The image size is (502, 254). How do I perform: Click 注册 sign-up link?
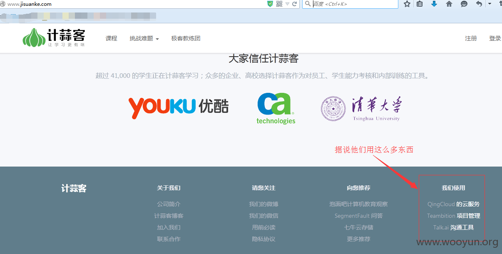pos(471,38)
